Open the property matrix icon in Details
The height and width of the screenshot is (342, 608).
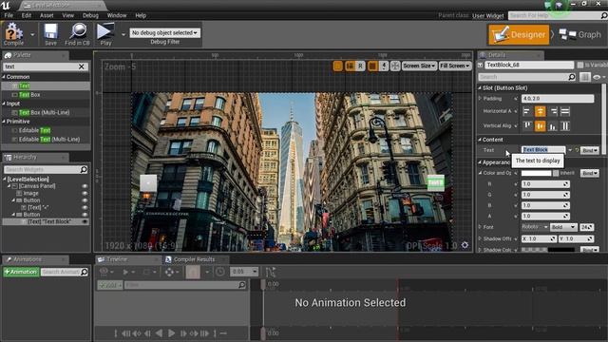585,77
